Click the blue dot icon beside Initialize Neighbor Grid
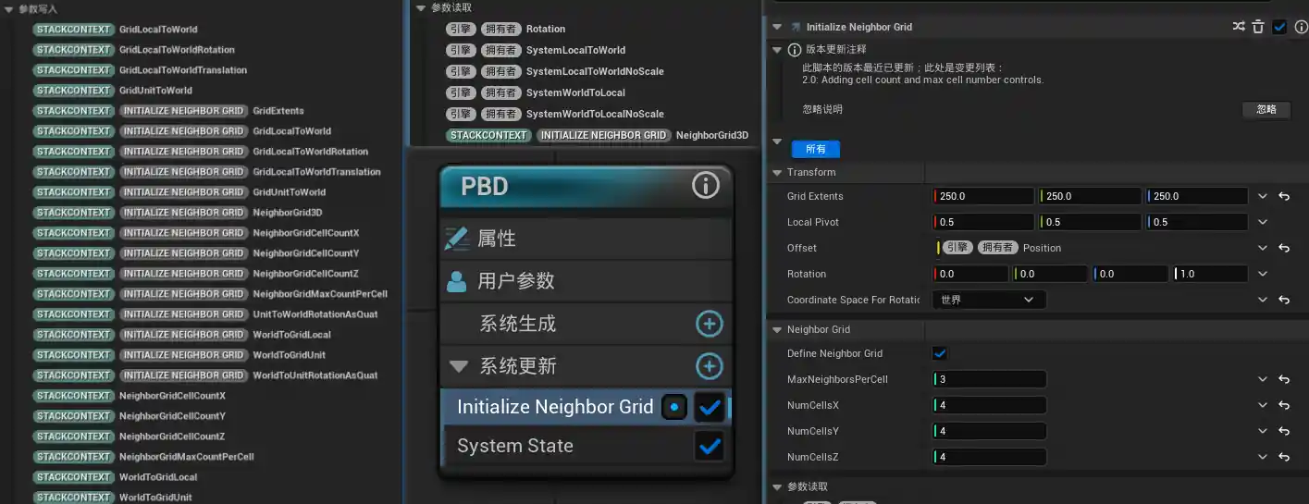This screenshot has height=504, width=1309. click(674, 407)
